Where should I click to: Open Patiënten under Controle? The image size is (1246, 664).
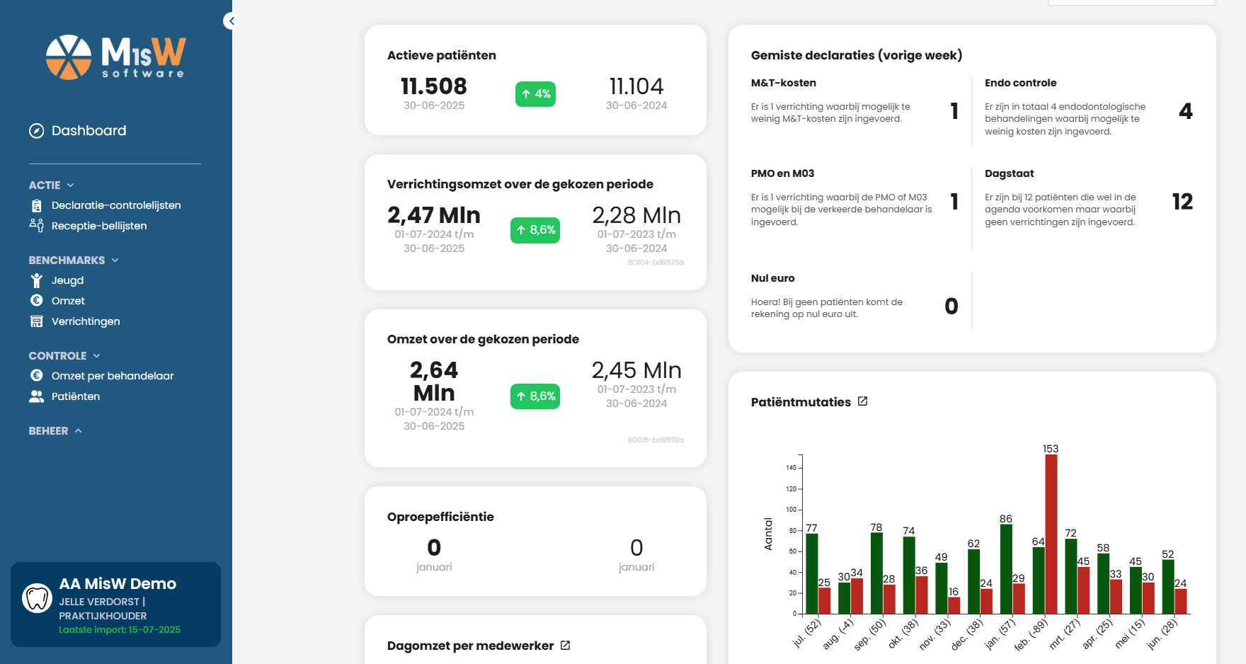76,396
